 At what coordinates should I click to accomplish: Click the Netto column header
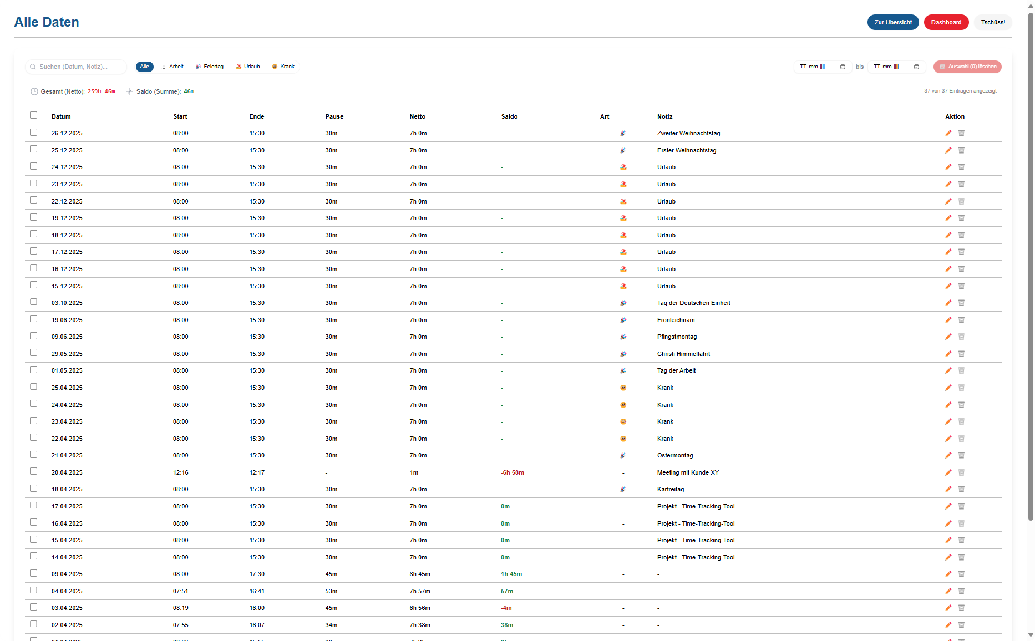[418, 116]
